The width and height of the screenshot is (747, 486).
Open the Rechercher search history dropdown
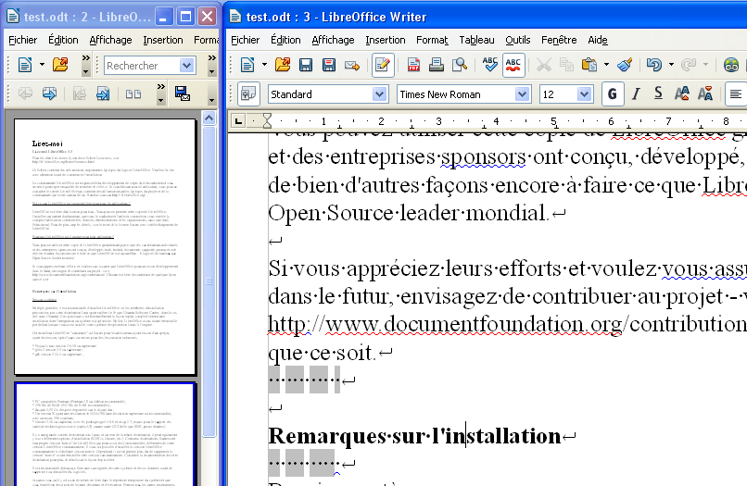187,66
